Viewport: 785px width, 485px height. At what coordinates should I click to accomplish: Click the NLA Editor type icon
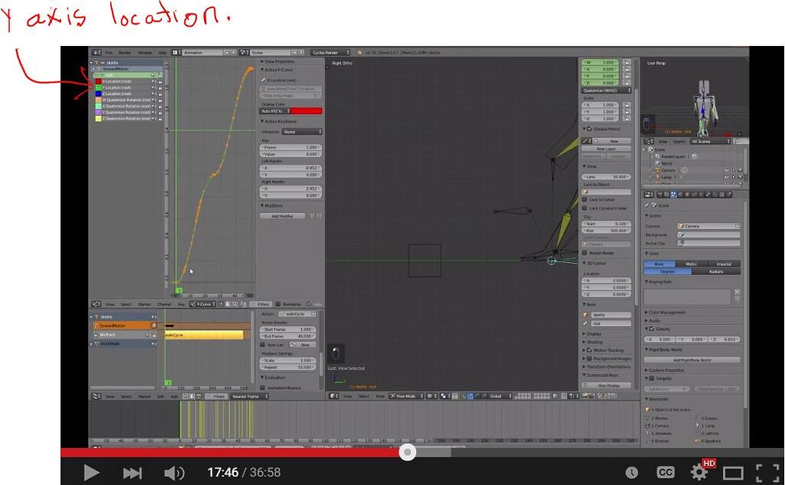(96, 396)
